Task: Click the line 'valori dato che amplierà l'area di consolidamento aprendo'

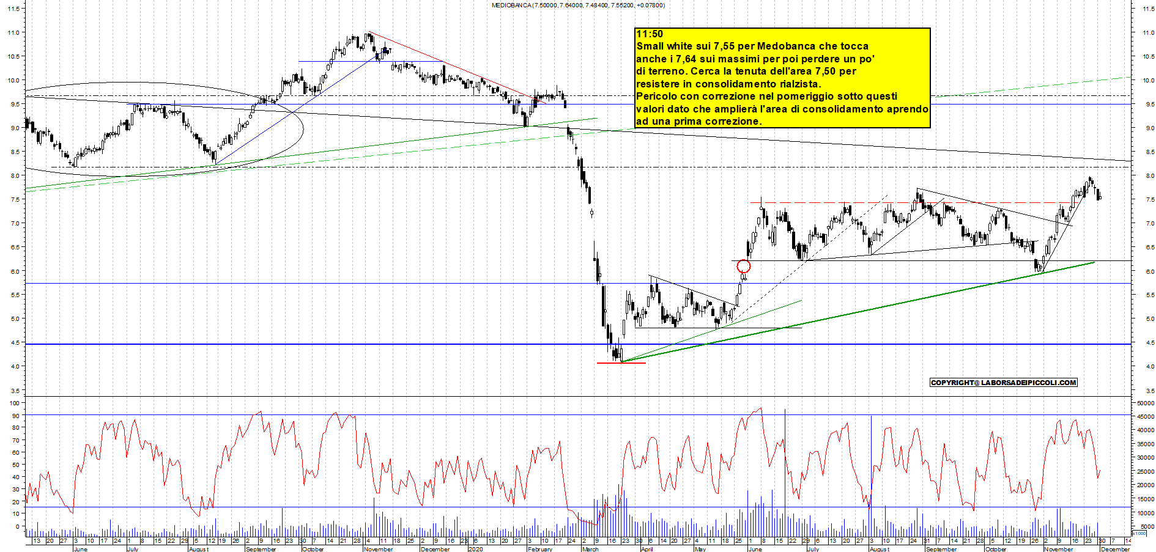Action: click(x=782, y=109)
